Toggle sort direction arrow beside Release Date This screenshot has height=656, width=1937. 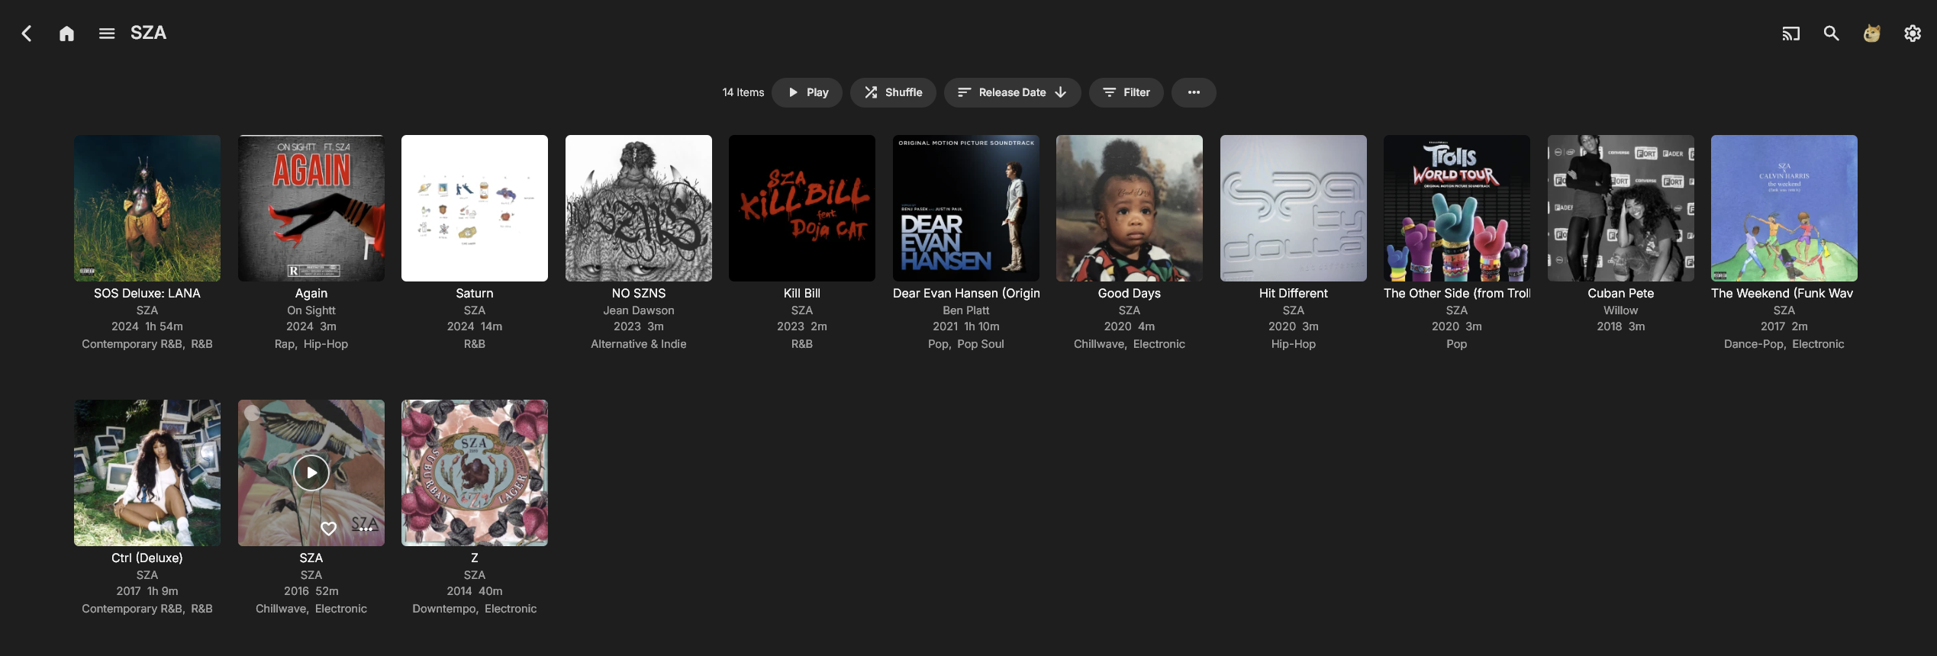pyautogui.click(x=1061, y=92)
